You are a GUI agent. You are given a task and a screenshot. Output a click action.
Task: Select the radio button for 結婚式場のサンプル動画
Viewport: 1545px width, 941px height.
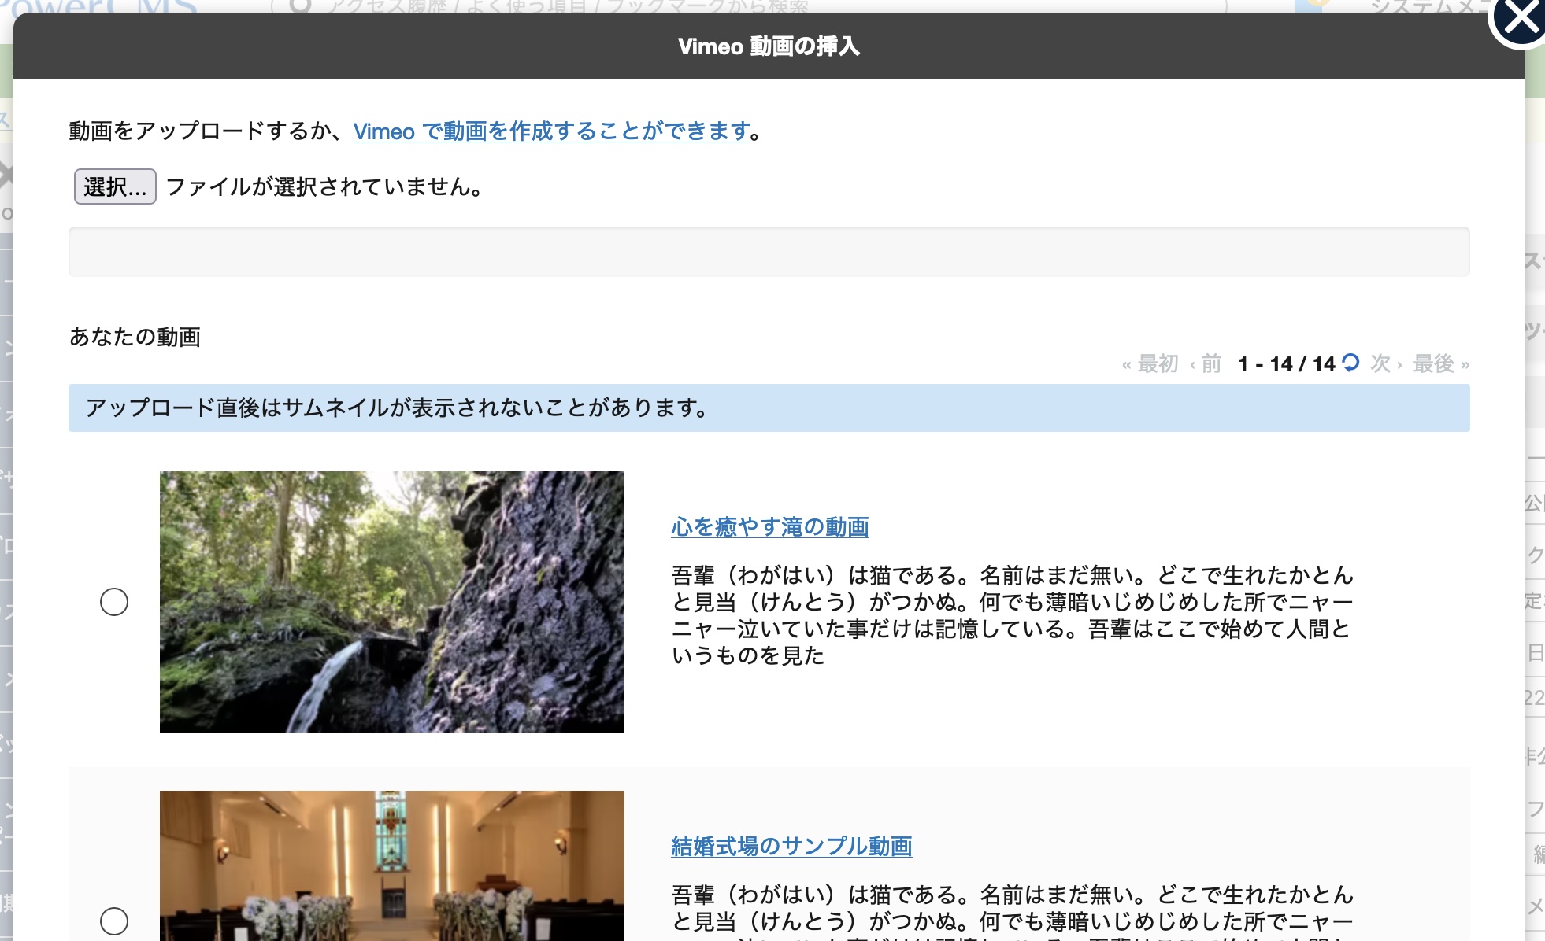[114, 921]
